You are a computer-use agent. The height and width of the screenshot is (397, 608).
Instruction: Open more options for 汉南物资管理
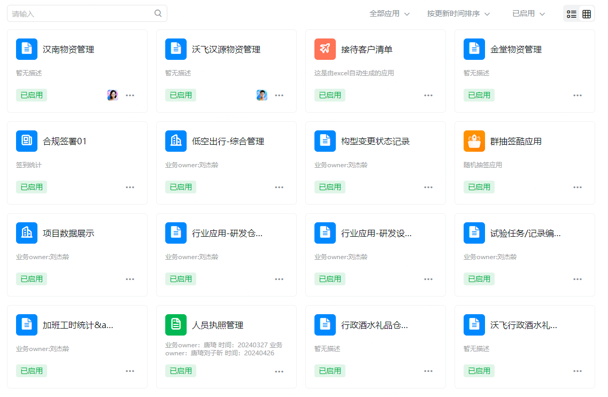pyautogui.click(x=130, y=95)
